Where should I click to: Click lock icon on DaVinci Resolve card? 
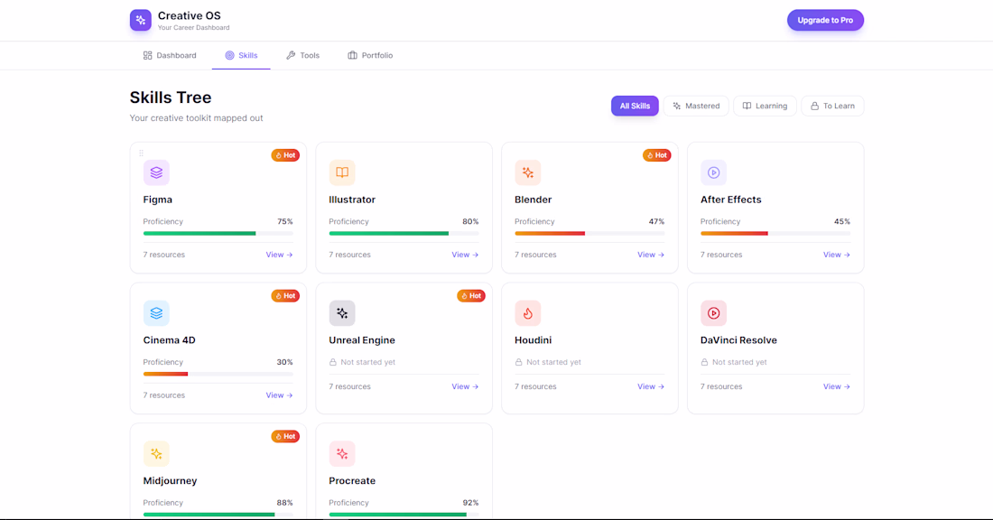[704, 362]
